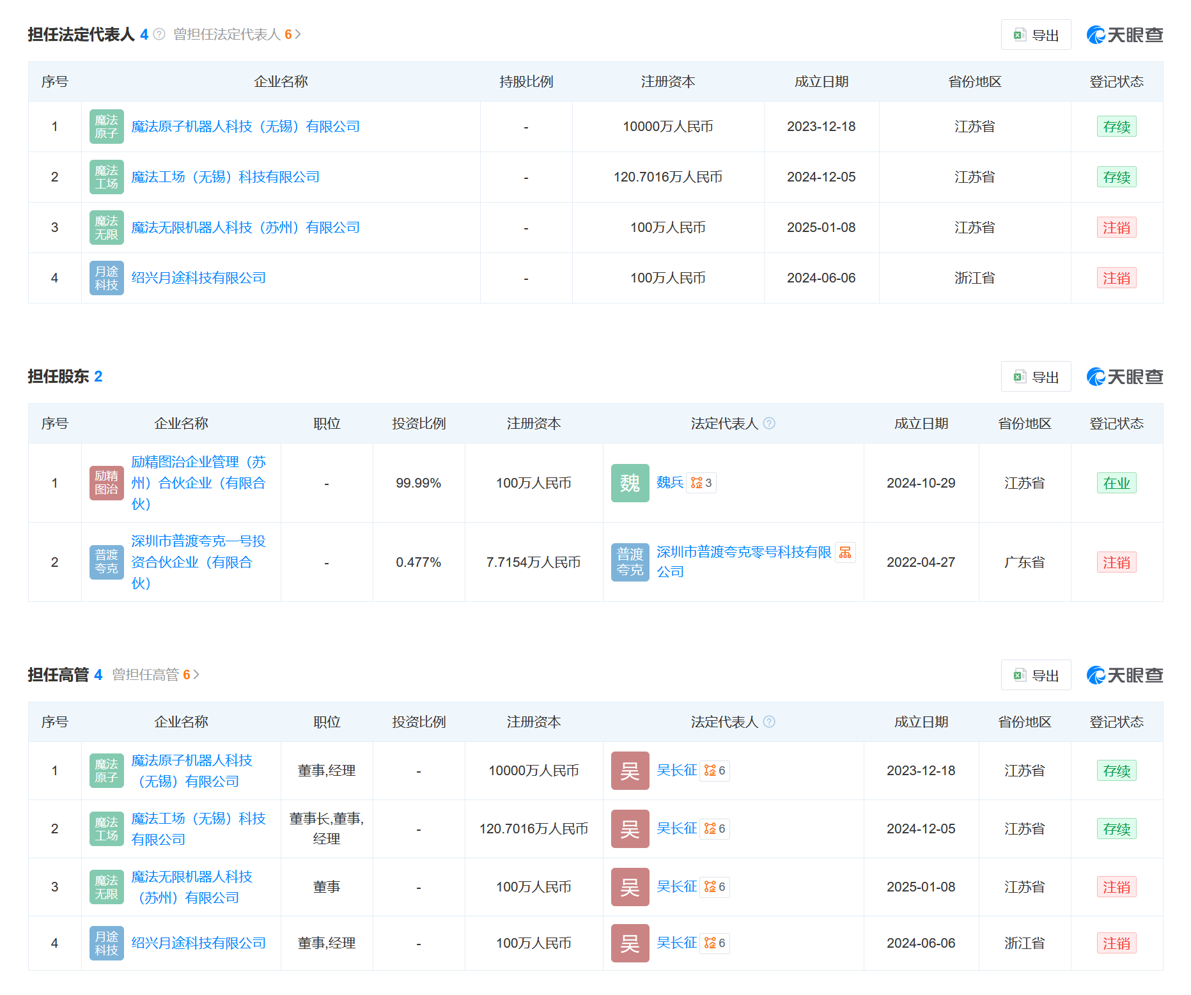Open 魔法工场（无锡）科技有限公司 in first table
The width and height of the screenshot is (1191, 995).
pyautogui.click(x=225, y=177)
